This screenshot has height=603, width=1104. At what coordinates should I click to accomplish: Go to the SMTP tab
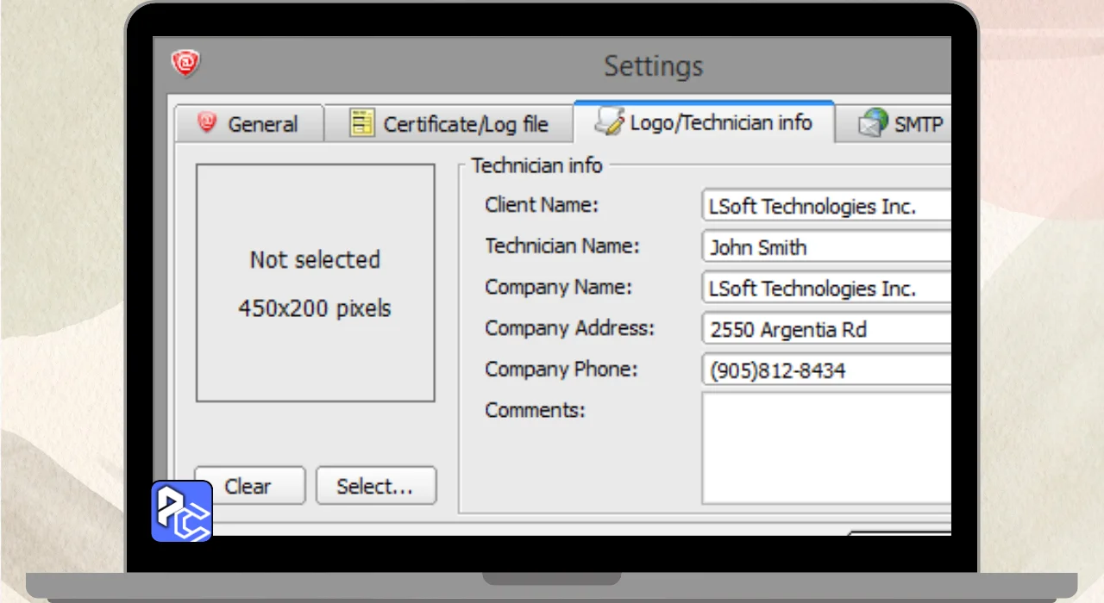coord(918,124)
